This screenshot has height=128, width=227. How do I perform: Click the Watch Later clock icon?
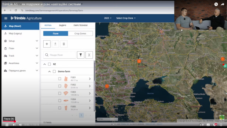(216, 4)
